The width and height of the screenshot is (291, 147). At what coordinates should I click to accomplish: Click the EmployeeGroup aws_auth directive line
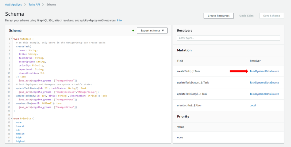(59, 92)
